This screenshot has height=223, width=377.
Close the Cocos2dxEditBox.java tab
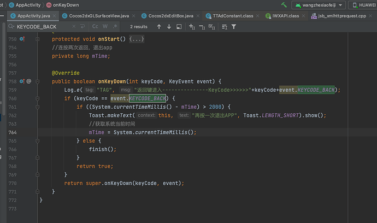point(198,16)
